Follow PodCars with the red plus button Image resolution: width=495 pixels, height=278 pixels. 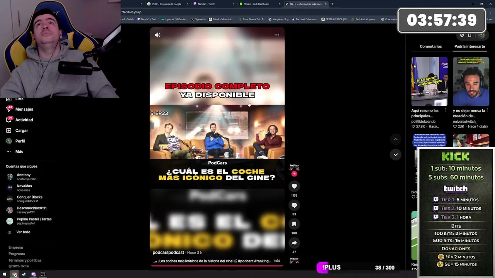pos(294,174)
